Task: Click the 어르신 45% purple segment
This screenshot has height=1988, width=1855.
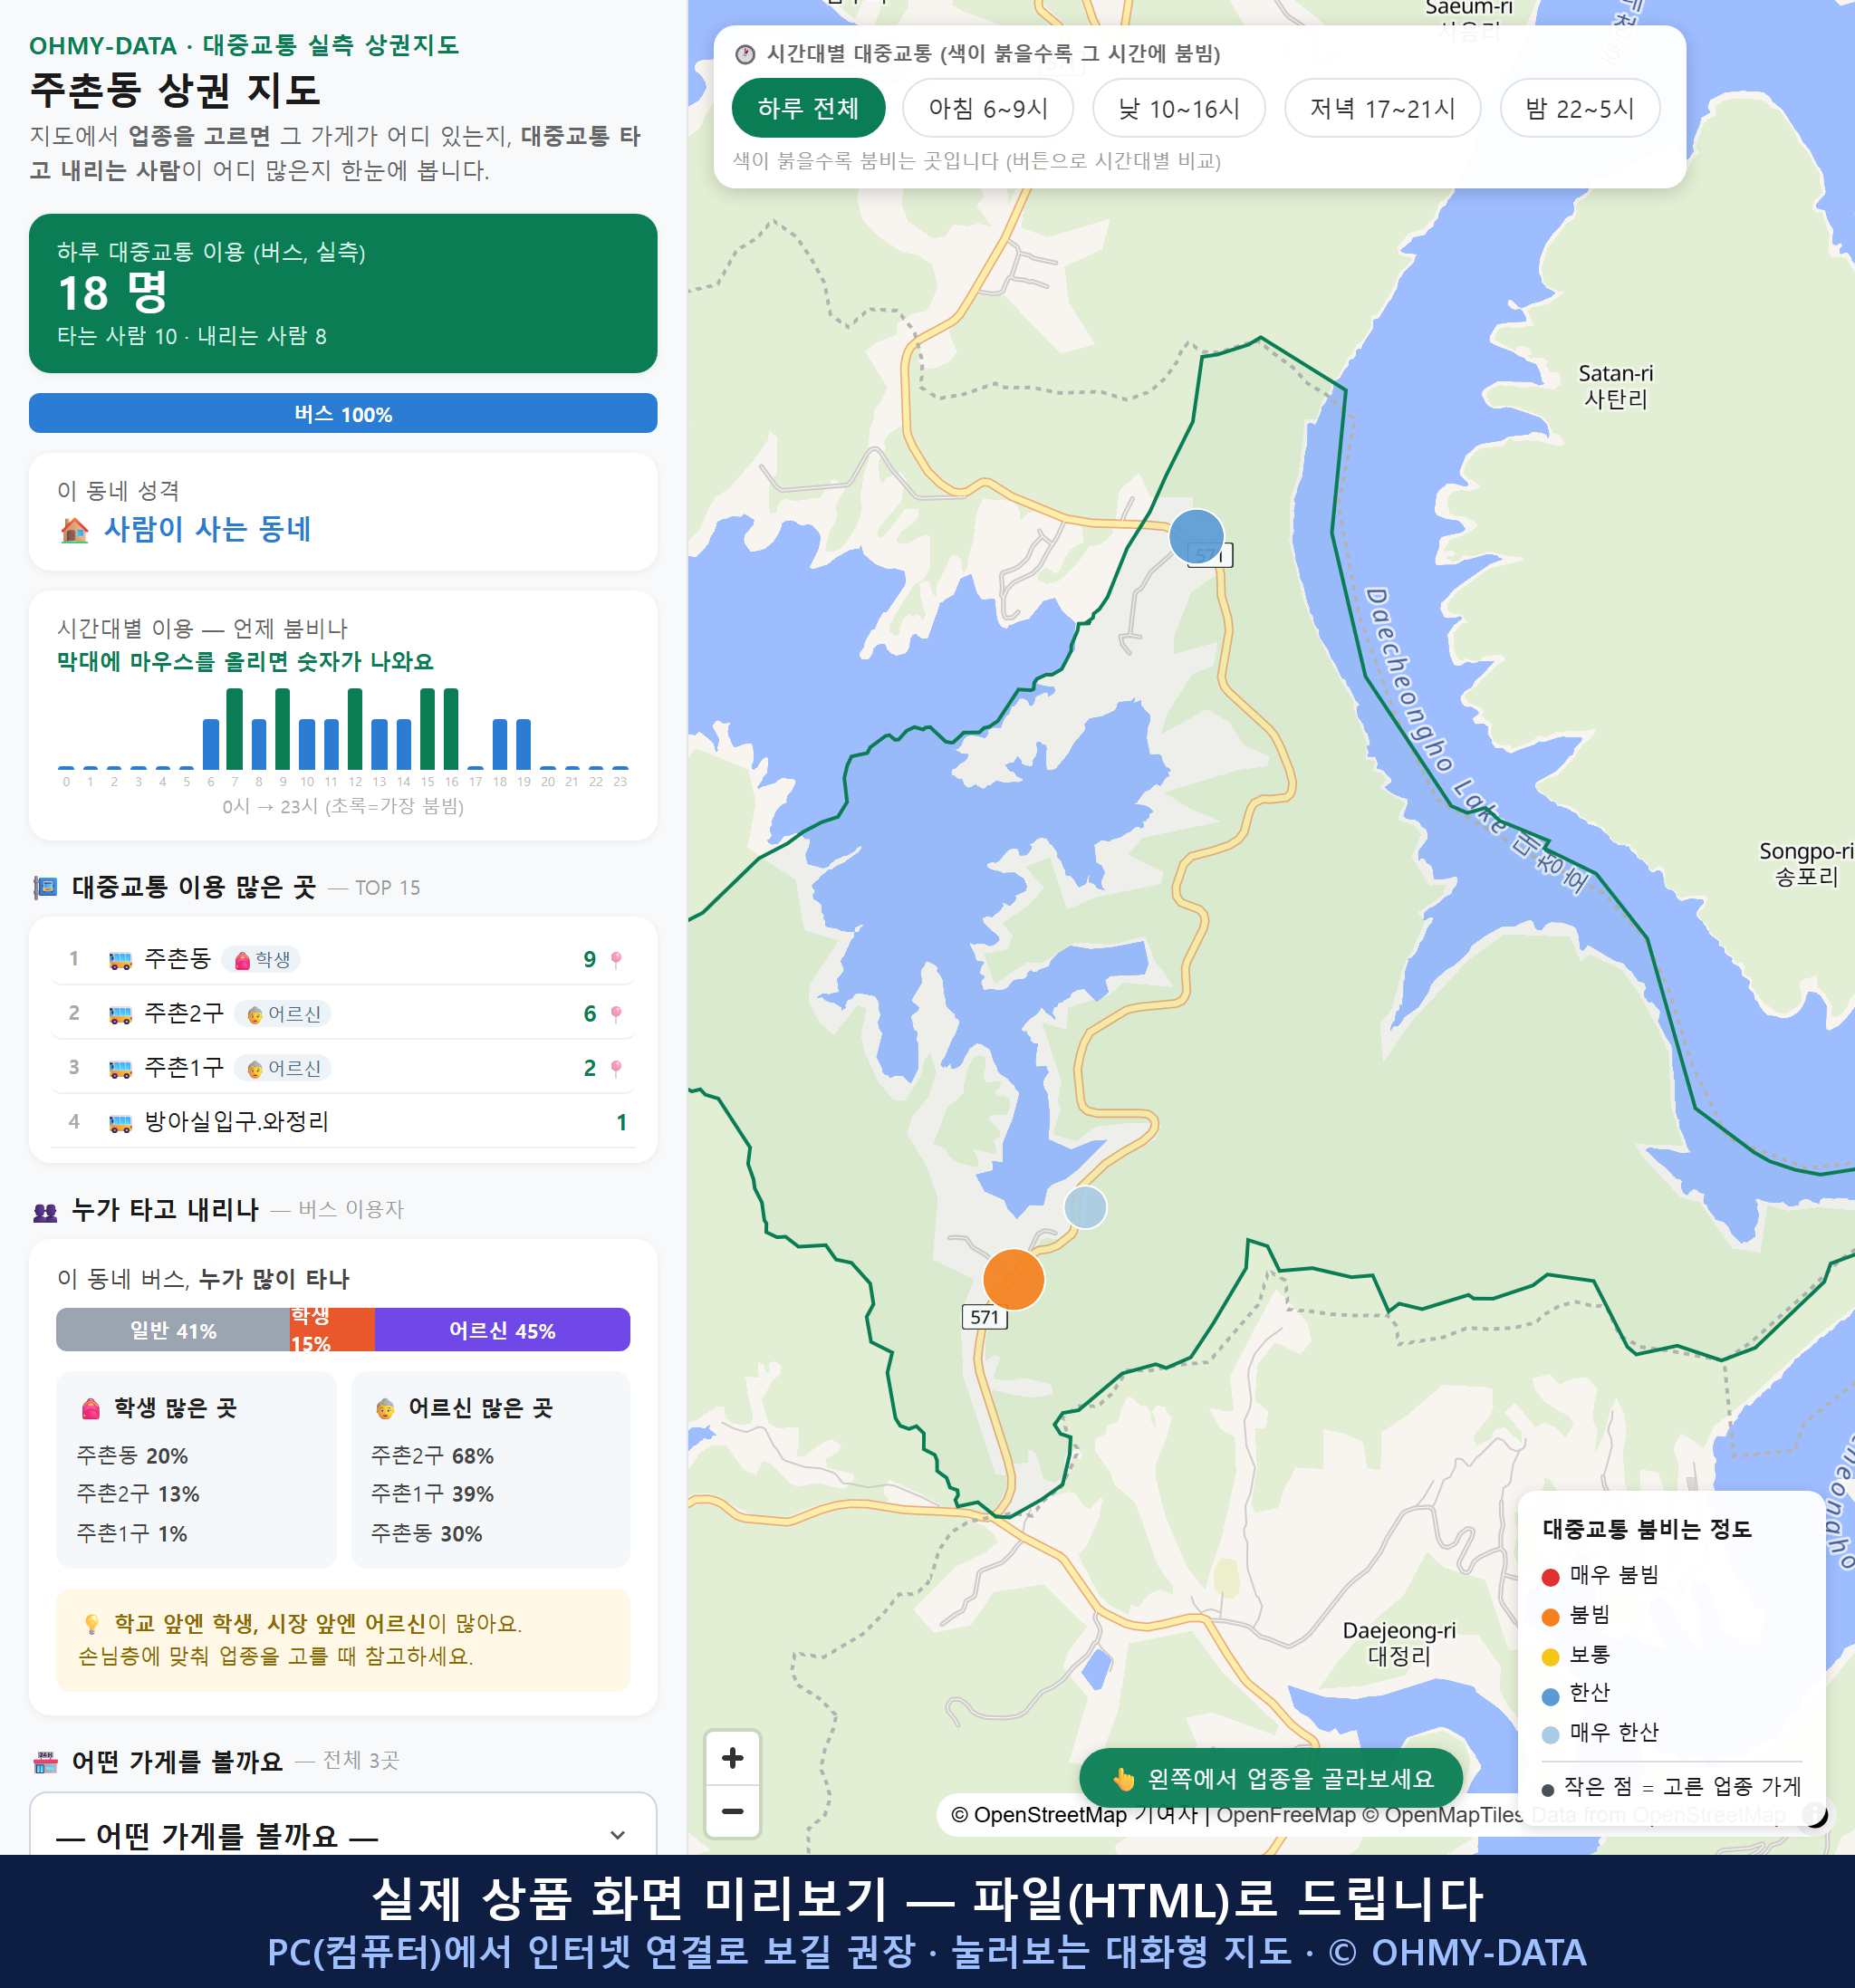Action: click(x=502, y=1330)
